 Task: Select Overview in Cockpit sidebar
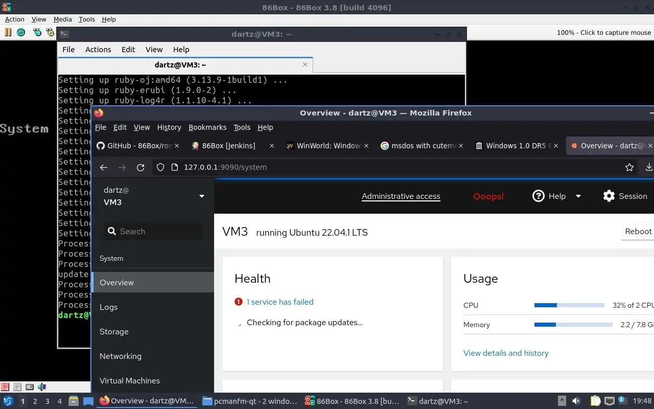[153, 282]
